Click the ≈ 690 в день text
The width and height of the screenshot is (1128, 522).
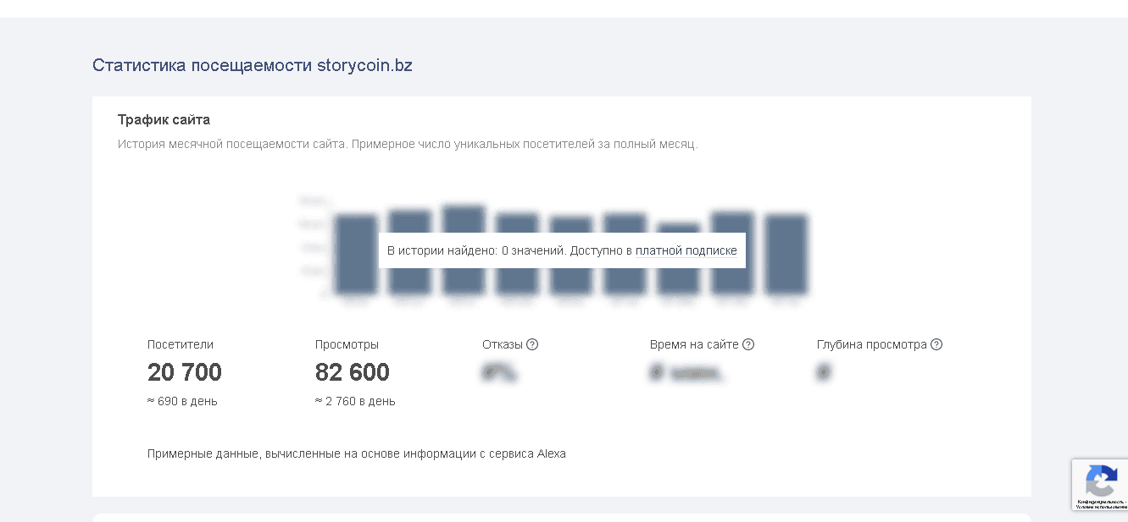click(182, 401)
